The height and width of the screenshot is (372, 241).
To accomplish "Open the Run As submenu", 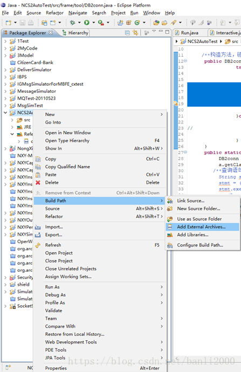I will [x=100, y=287].
